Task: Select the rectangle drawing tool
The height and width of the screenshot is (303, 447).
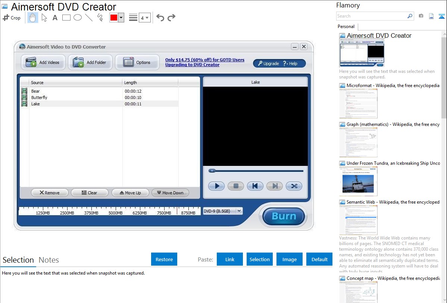Action: pyautogui.click(x=66, y=18)
